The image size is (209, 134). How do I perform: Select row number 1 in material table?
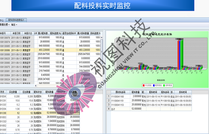[x=109, y=96]
